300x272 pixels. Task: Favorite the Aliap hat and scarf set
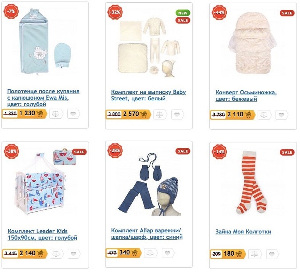click(x=168, y=253)
